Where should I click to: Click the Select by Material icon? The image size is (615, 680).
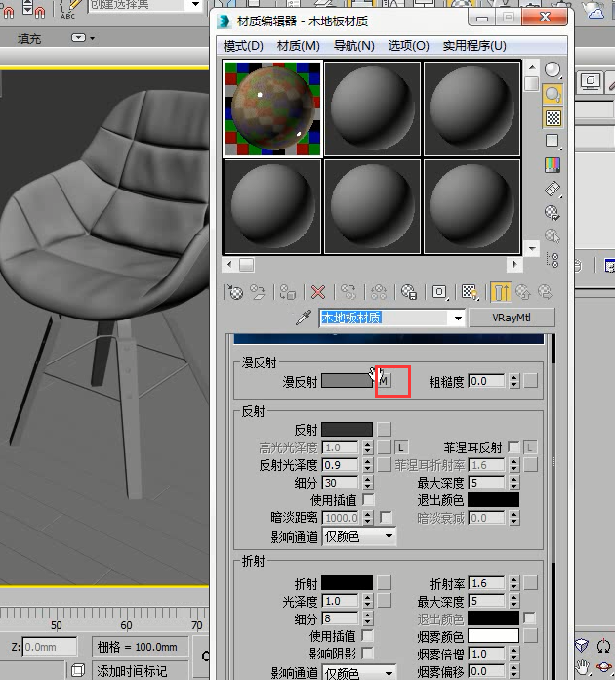pos(553,236)
